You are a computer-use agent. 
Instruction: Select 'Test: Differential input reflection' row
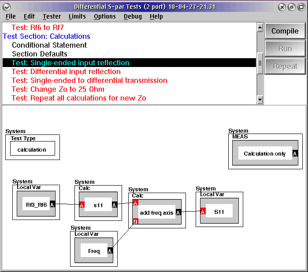(x=129, y=72)
